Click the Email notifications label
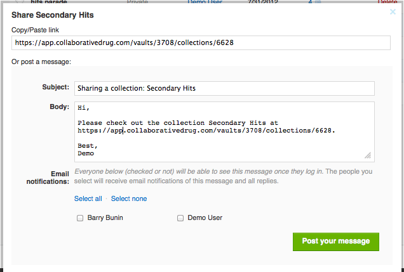The image size is (404, 272). [48, 178]
